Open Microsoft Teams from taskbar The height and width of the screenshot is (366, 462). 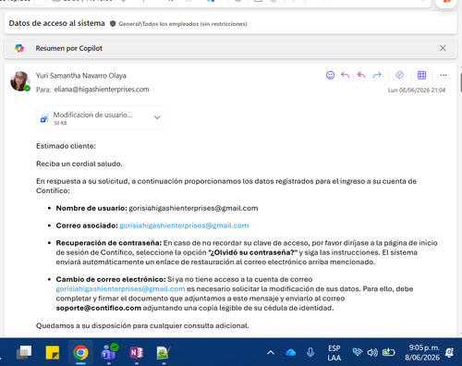(109, 352)
